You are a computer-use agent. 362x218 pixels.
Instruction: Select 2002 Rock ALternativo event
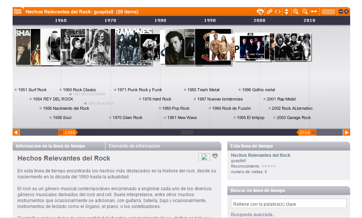point(291,108)
